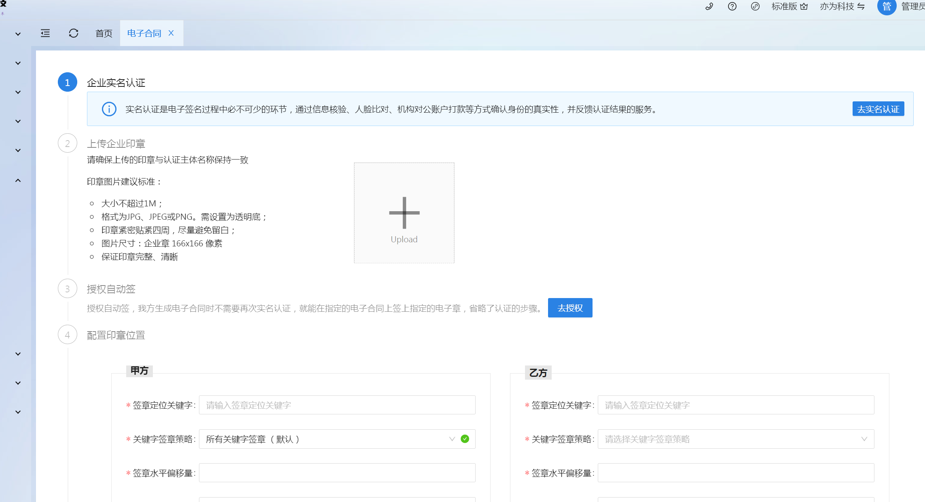925x502 pixels.
Task: Open 乙方 关键字签章策略 dropdown
Action: (x=735, y=439)
